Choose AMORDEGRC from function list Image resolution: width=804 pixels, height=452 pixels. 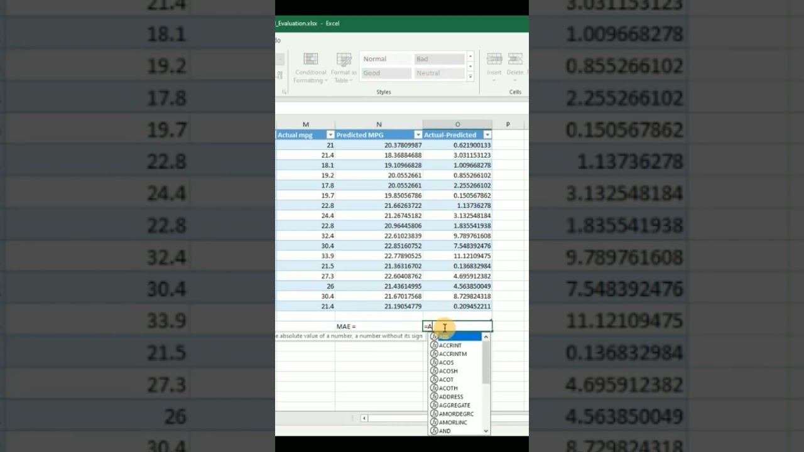(x=455, y=414)
